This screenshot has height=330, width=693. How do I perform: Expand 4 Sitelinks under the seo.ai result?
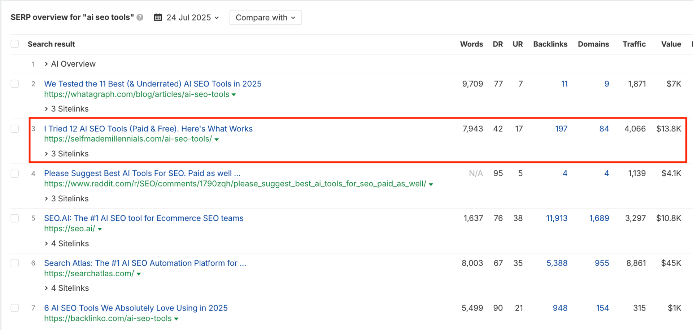click(x=66, y=244)
